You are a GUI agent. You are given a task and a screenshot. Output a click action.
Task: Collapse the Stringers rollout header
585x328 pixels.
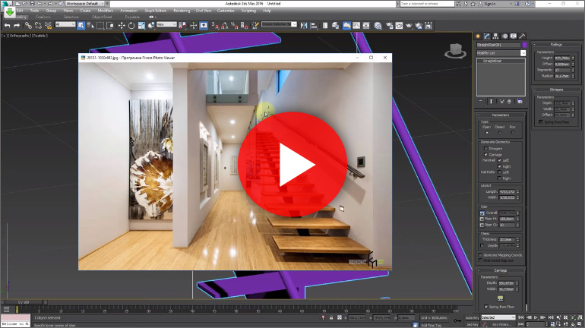coord(556,90)
